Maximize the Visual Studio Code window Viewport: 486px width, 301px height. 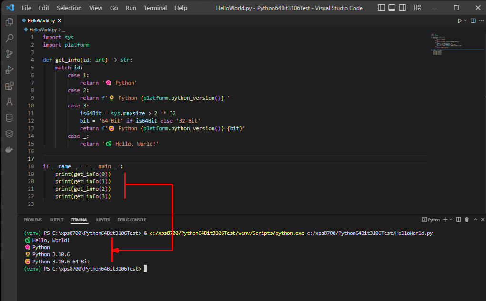tap(456, 8)
